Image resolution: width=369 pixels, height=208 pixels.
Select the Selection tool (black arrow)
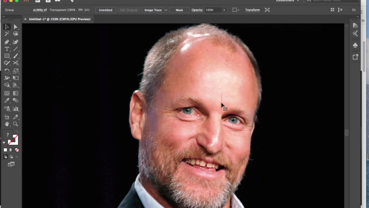point(7,27)
